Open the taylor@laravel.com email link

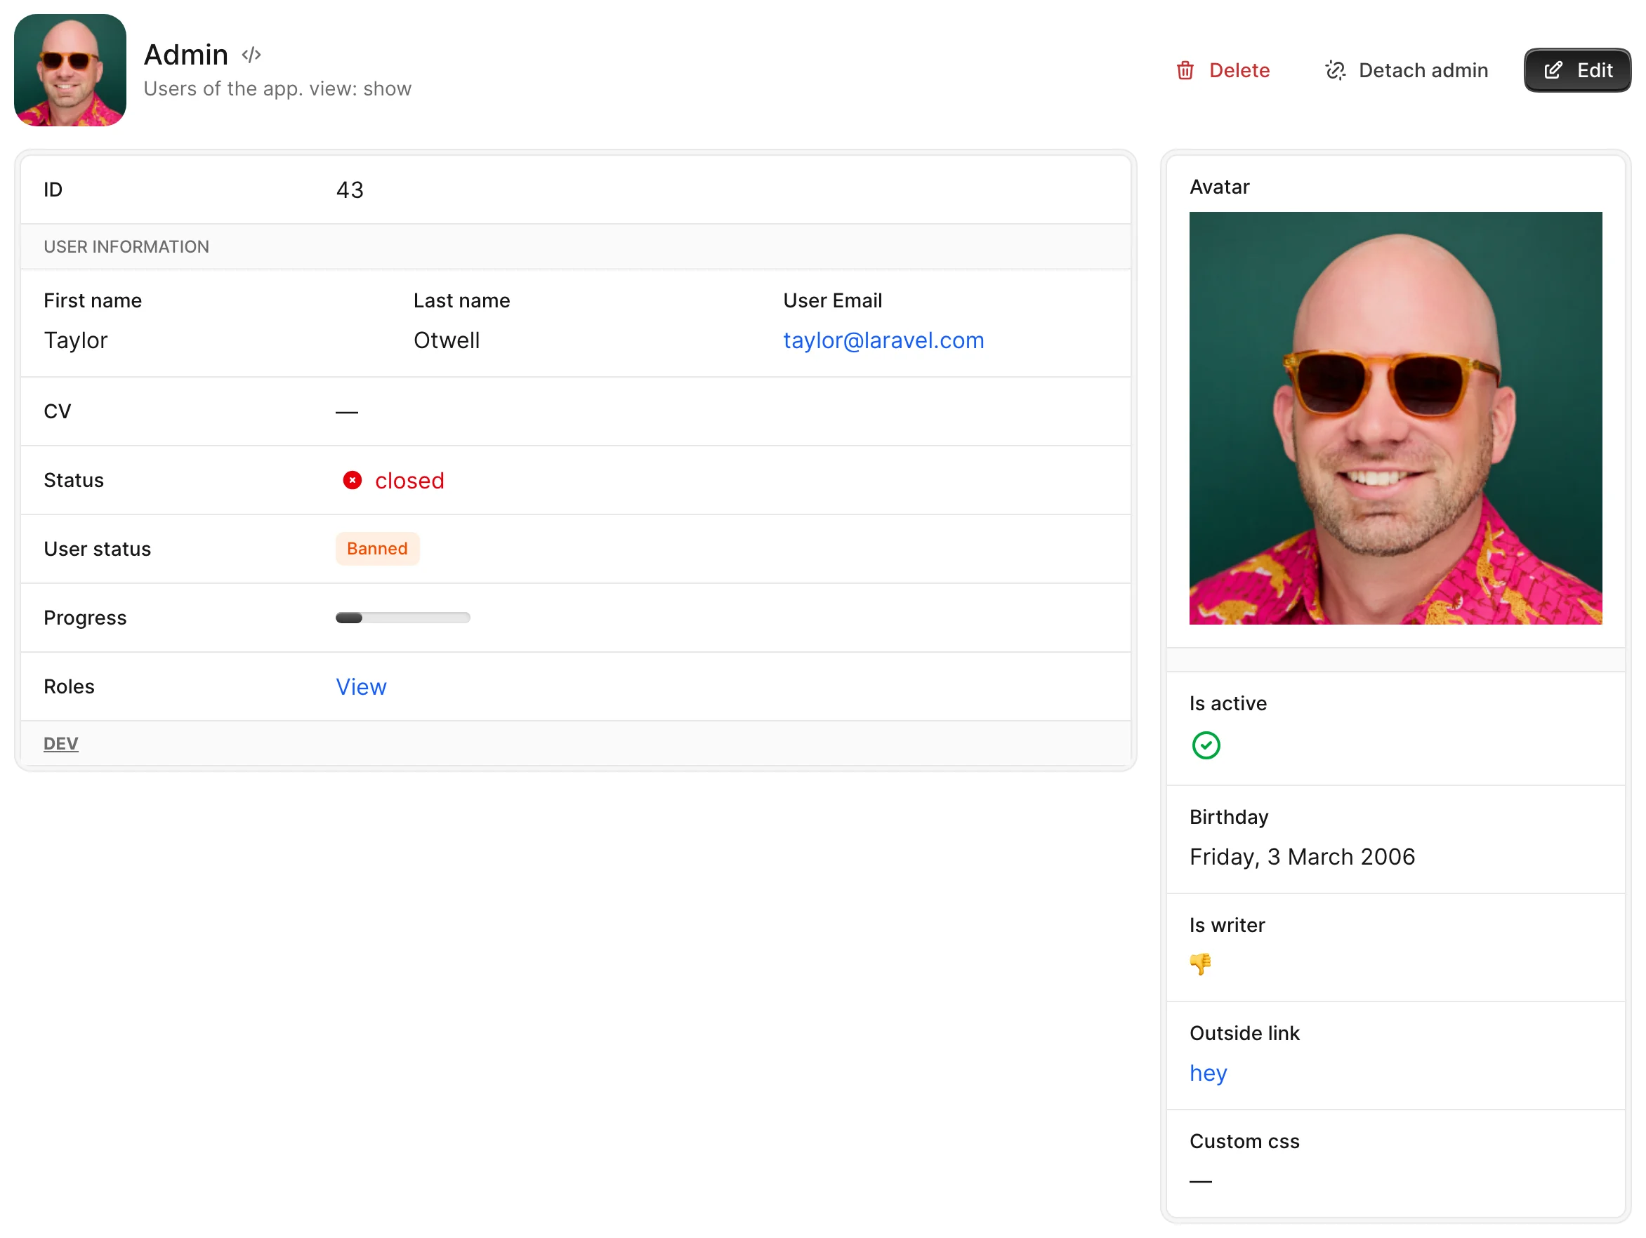[883, 340]
